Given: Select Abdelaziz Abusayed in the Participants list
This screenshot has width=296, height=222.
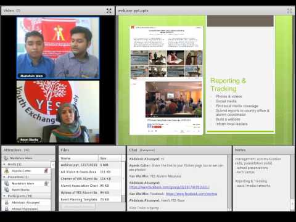Looking at the screenshot, I should [26, 202].
